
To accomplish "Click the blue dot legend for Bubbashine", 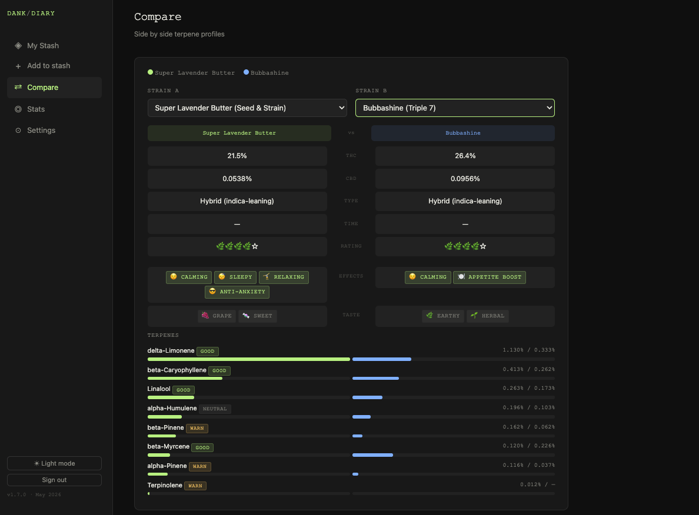I will click(246, 72).
